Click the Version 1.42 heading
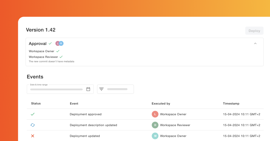Image resolution: width=270 pixels, height=141 pixels. point(41,30)
